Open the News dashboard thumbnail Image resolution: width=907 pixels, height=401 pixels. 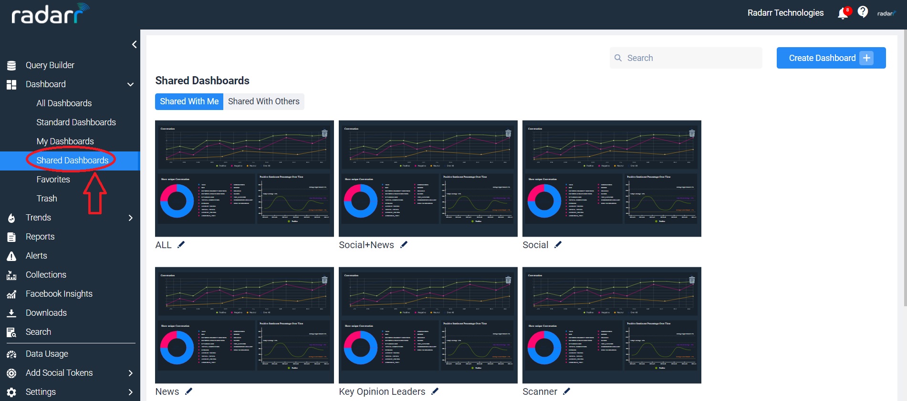coord(244,325)
